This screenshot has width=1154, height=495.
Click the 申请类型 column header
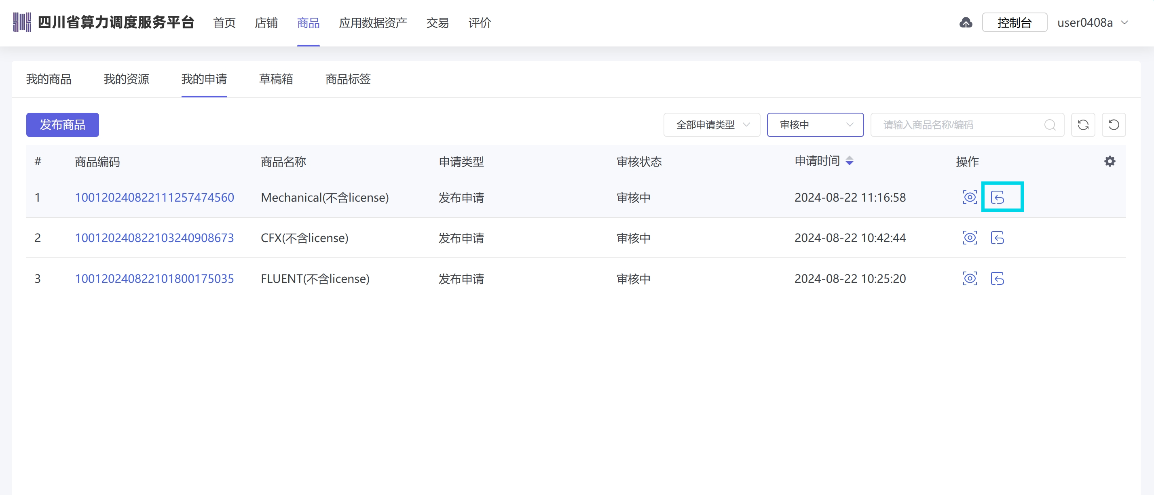coord(461,162)
